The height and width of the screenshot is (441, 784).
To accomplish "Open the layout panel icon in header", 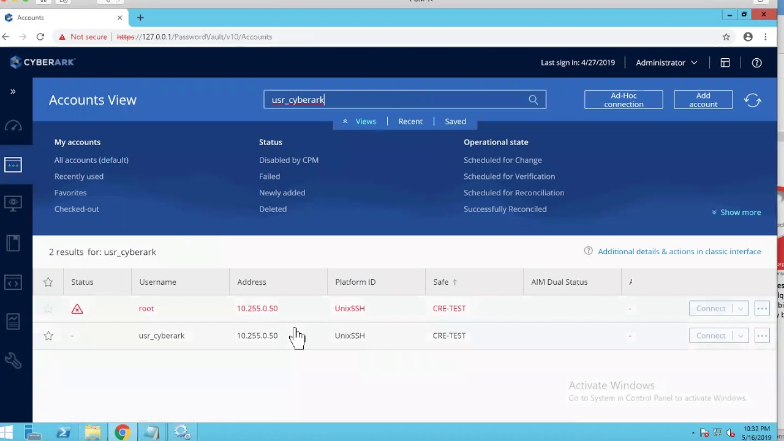I will click(725, 62).
